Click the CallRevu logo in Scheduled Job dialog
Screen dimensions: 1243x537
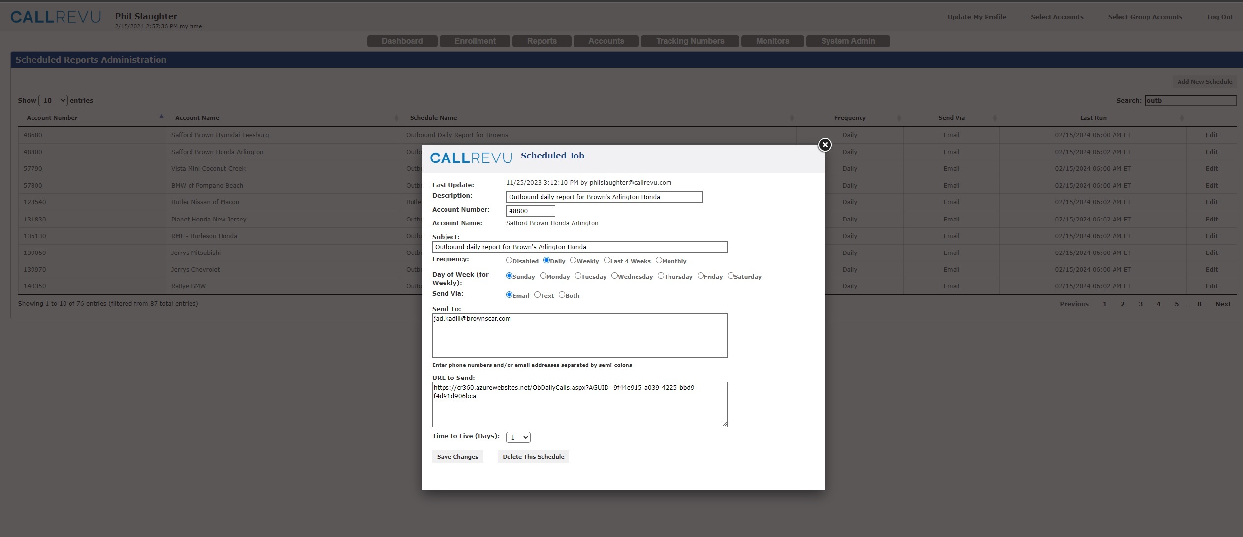(x=471, y=158)
